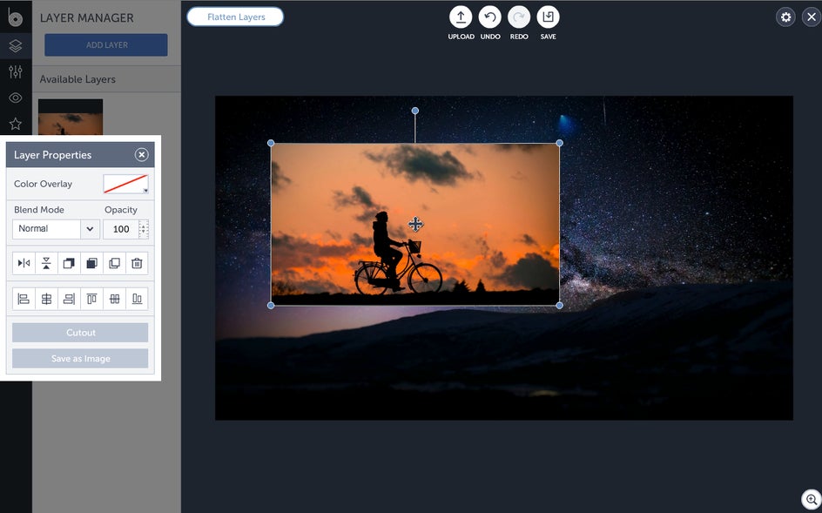Align the layer to the bottom edge
Viewport: 822px width, 513px height.
pos(137,299)
